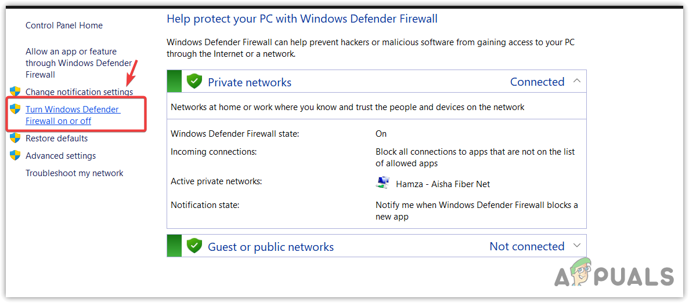Click the shield icon beside Change notification settings
This screenshot has width=689, height=303.
tap(15, 92)
